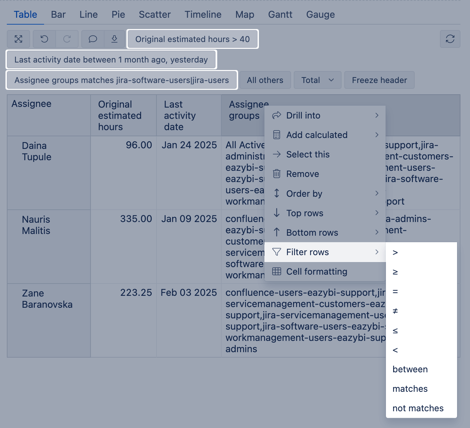
Task: Toggle the All others button
Action: tap(265, 80)
